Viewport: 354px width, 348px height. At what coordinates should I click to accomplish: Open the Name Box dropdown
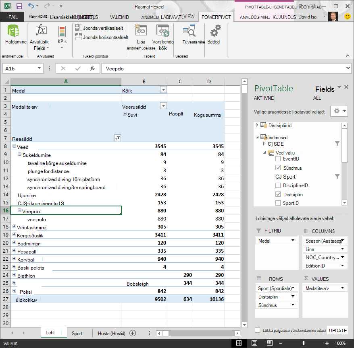point(39,68)
